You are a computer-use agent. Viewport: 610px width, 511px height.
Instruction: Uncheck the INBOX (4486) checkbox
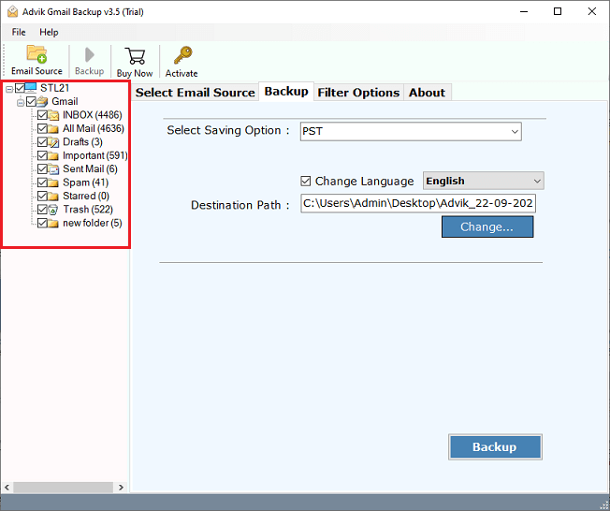(42, 115)
